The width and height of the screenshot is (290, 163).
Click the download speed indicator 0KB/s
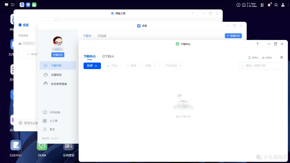click(x=267, y=58)
